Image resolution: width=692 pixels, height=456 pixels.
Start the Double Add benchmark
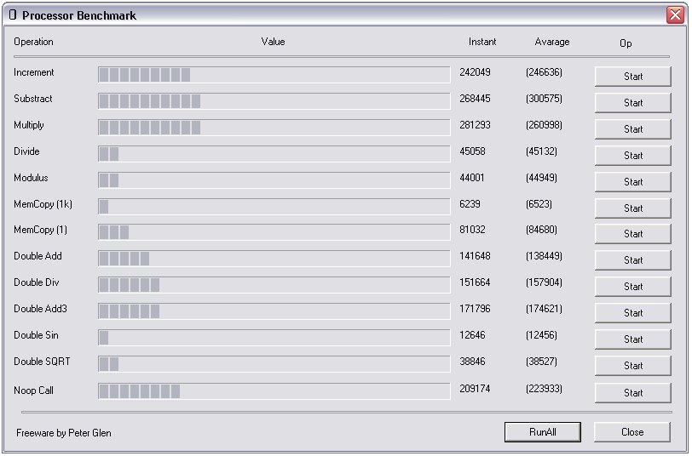[632, 260]
